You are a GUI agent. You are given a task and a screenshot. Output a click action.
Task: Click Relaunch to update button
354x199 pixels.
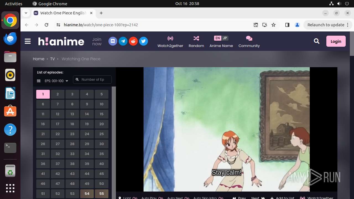[x=328, y=25]
